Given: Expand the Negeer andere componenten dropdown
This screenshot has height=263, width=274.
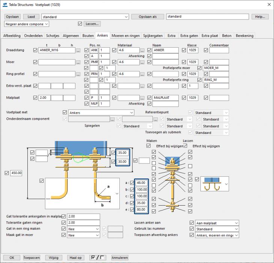Looking at the screenshot, I should click(46, 24).
